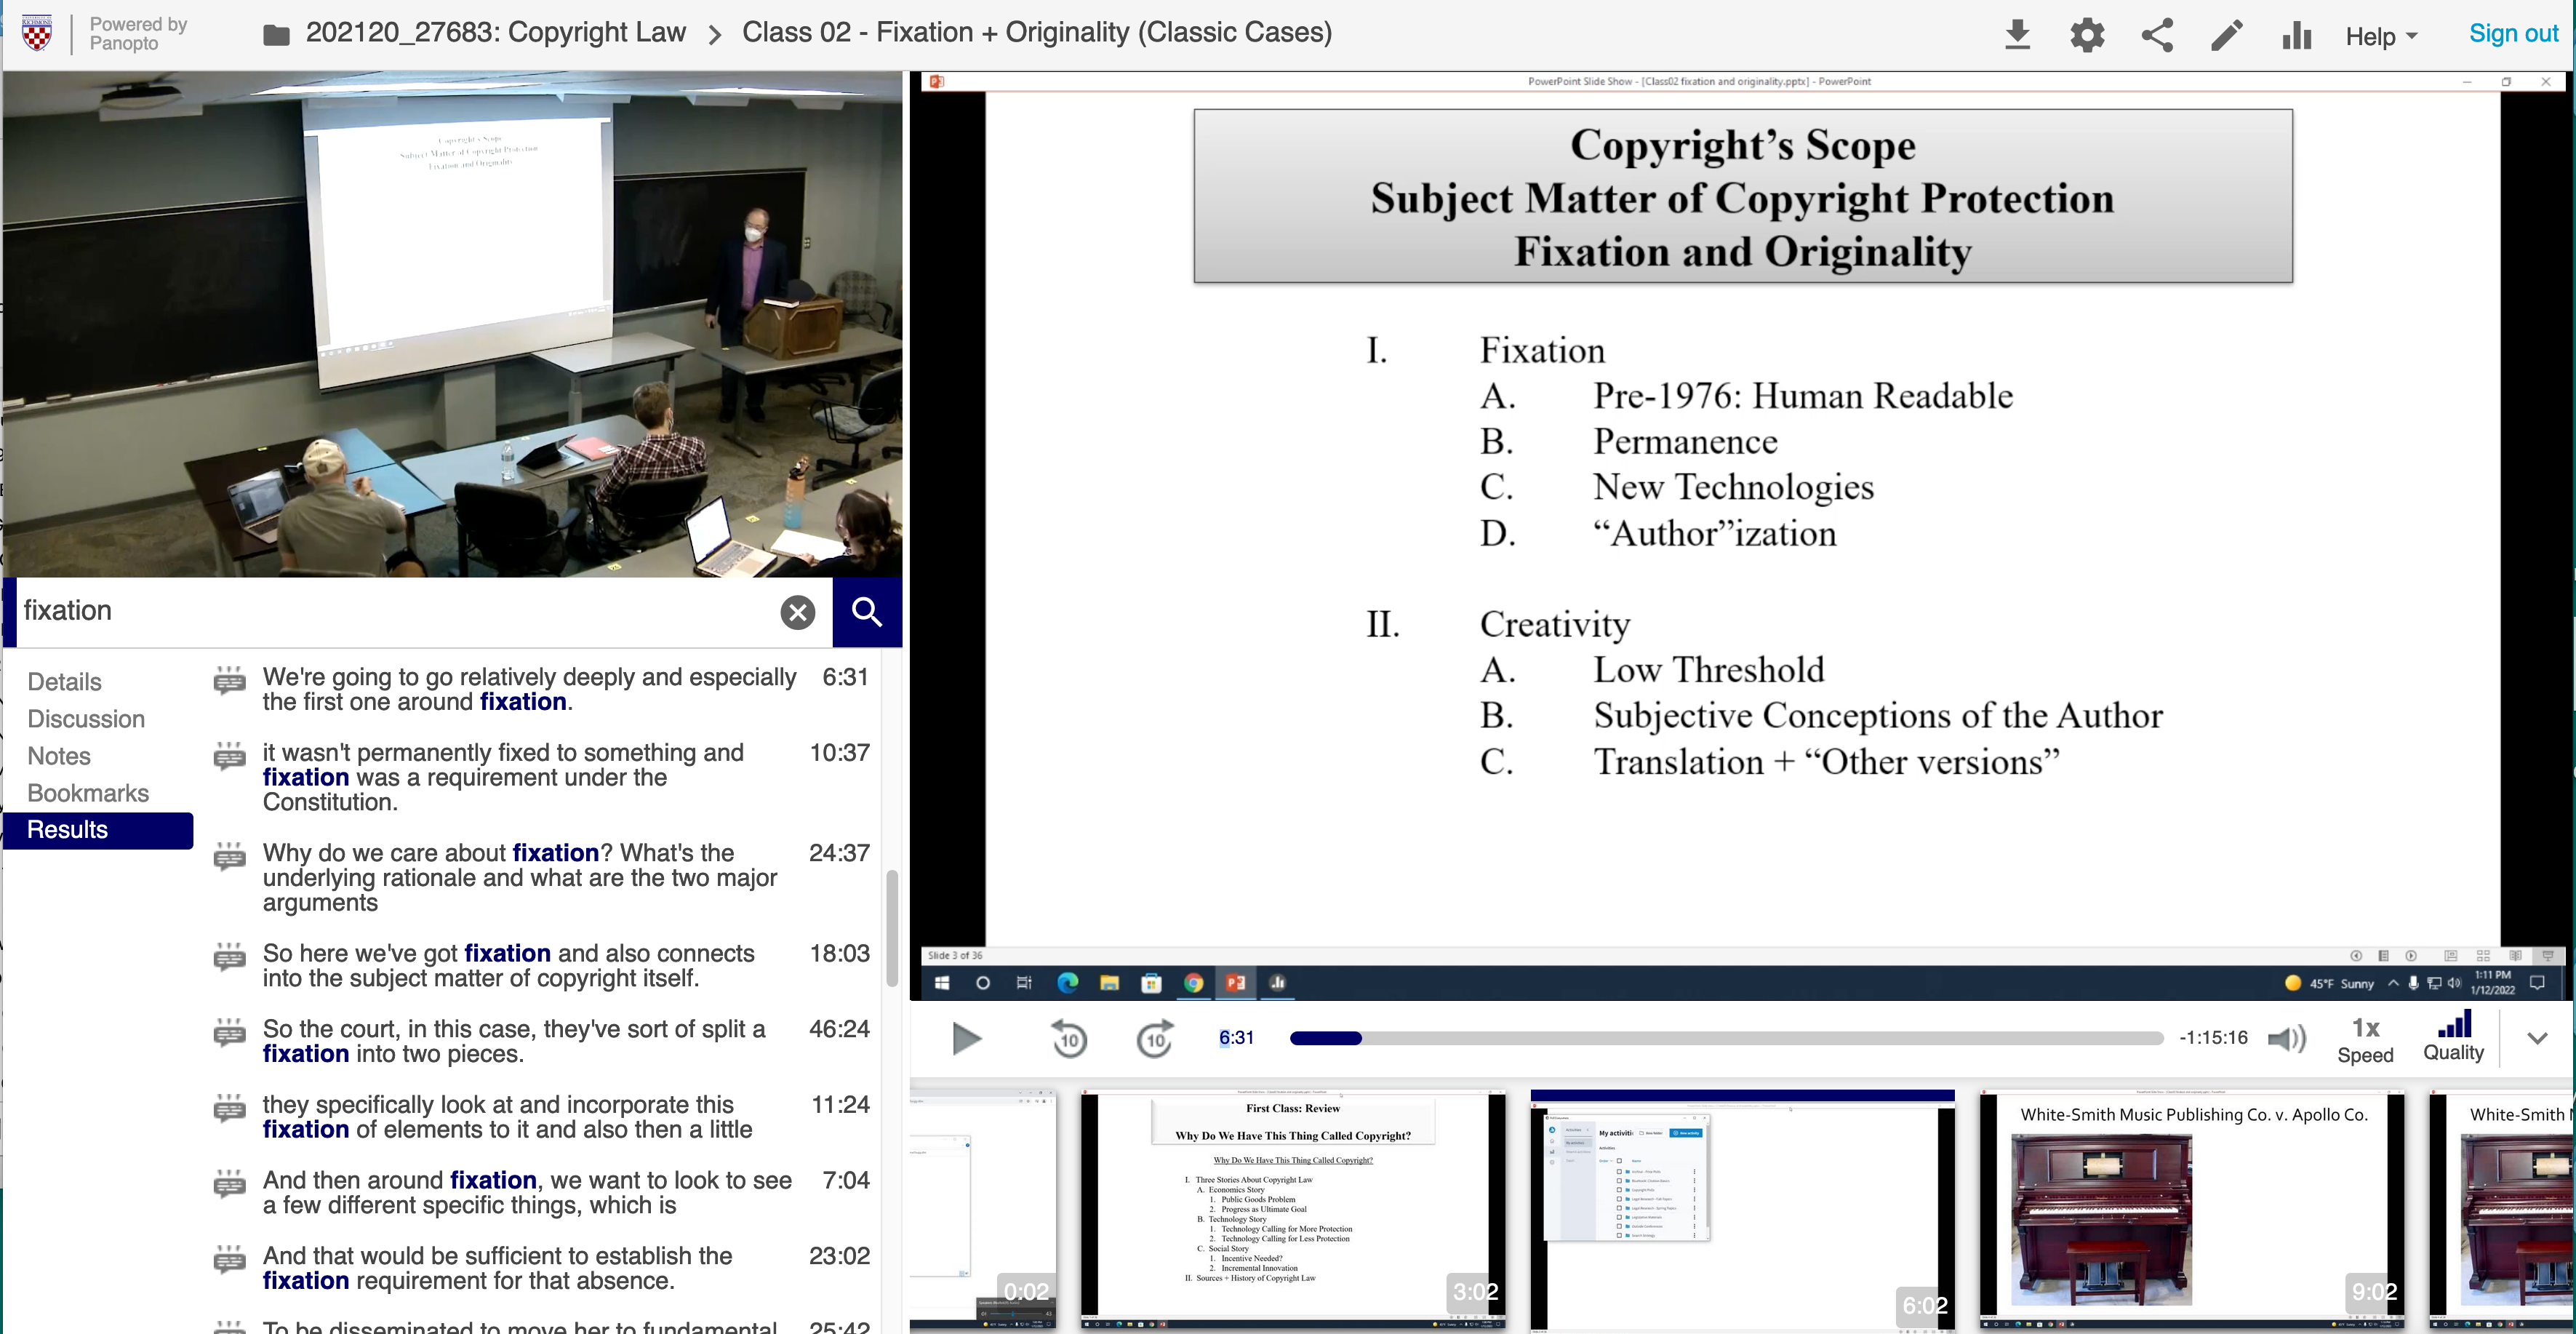Open the Copyright Law folder breadcrumb
2576x1334 pixels.
click(x=495, y=33)
